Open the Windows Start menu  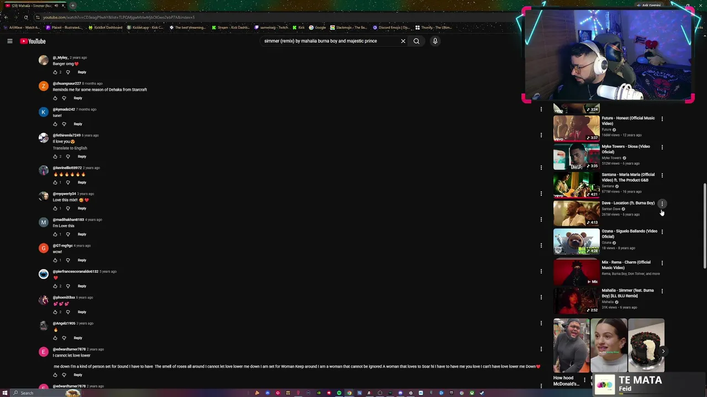(x=4, y=393)
